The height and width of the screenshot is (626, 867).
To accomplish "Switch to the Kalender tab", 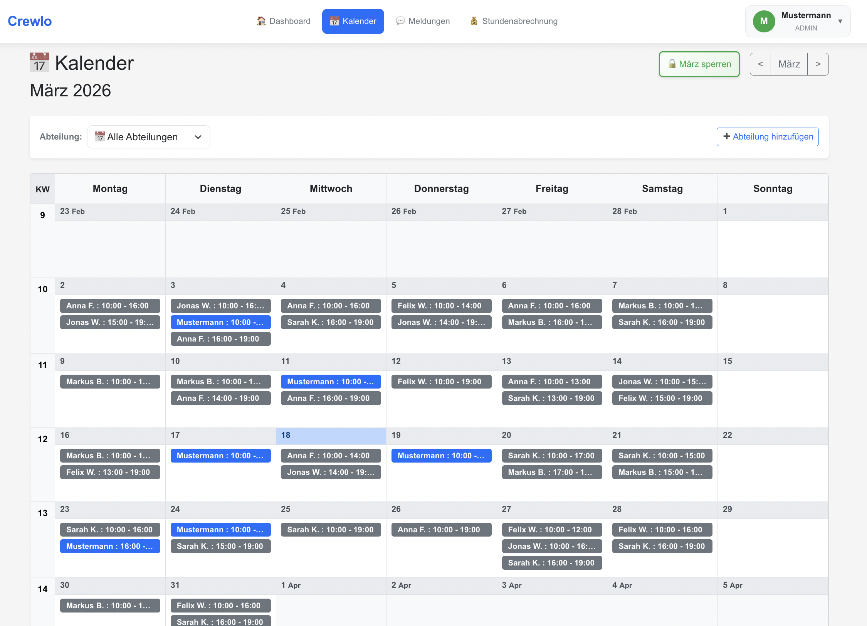I will (353, 21).
